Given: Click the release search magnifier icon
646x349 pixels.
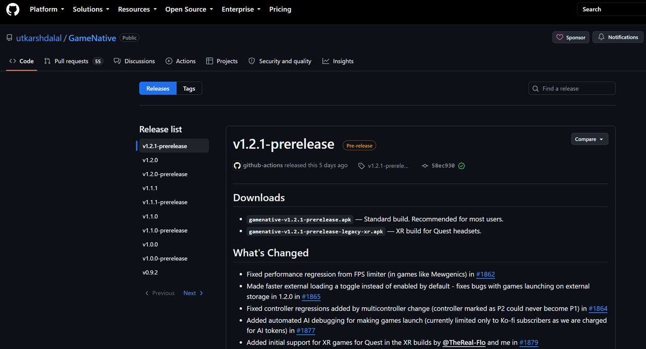Looking at the screenshot, I should click(536, 89).
